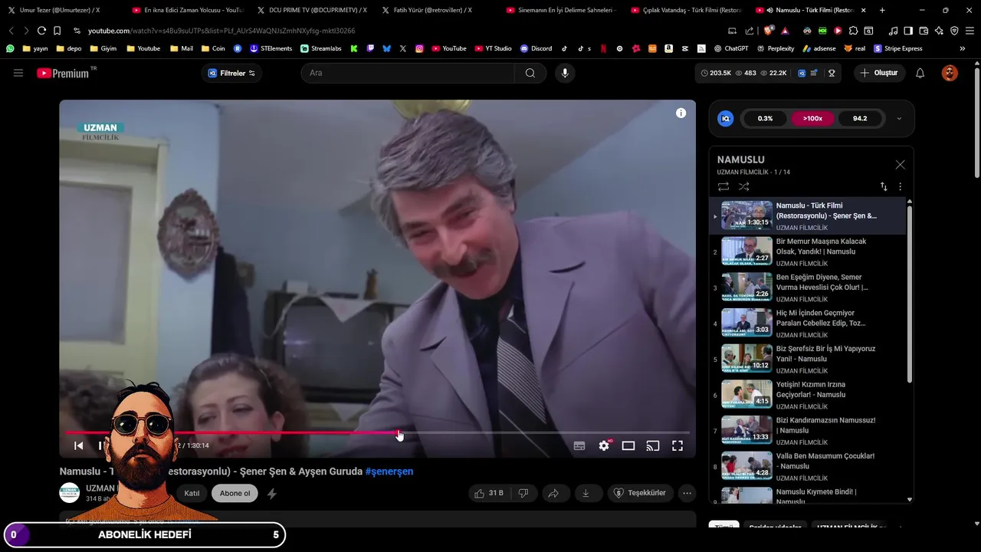Toggle playlist loop
Viewport: 981px width, 552px height.
click(723, 186)
